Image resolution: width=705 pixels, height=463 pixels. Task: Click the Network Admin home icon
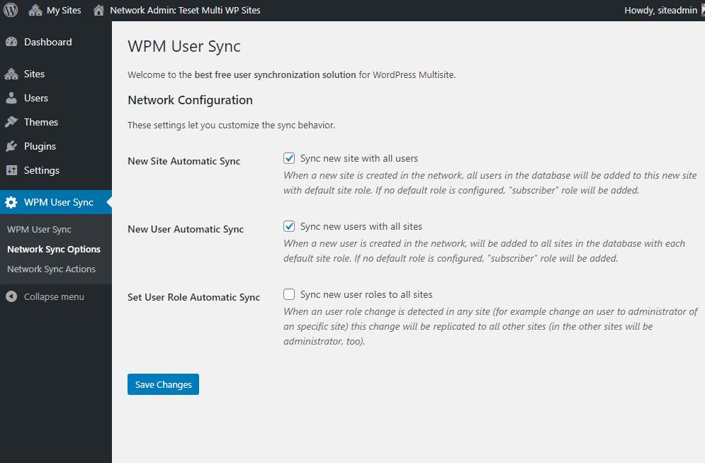click(98, 11)
